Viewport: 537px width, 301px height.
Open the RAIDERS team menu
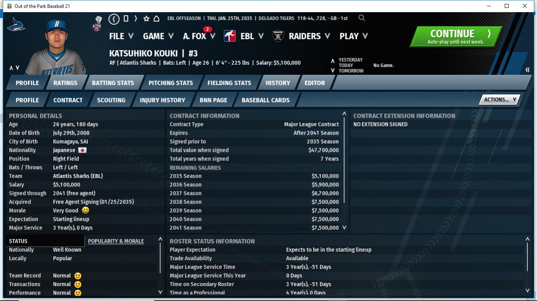309,36
